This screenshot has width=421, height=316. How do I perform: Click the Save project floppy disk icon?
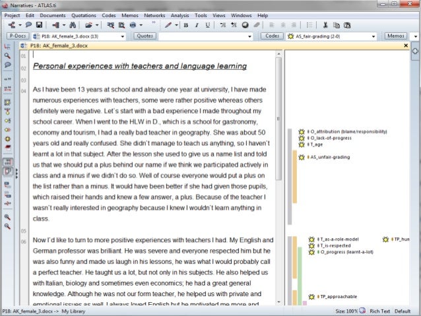[x=39, y=25]
